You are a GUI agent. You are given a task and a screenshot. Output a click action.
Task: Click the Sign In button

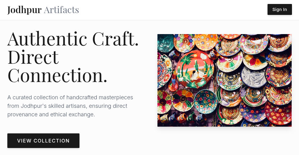coord(279,9)
